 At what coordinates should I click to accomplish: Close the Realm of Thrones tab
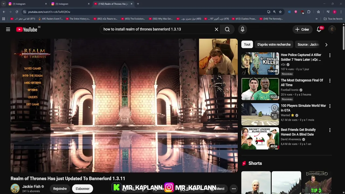pyautogui.click(x=132, y=4)
